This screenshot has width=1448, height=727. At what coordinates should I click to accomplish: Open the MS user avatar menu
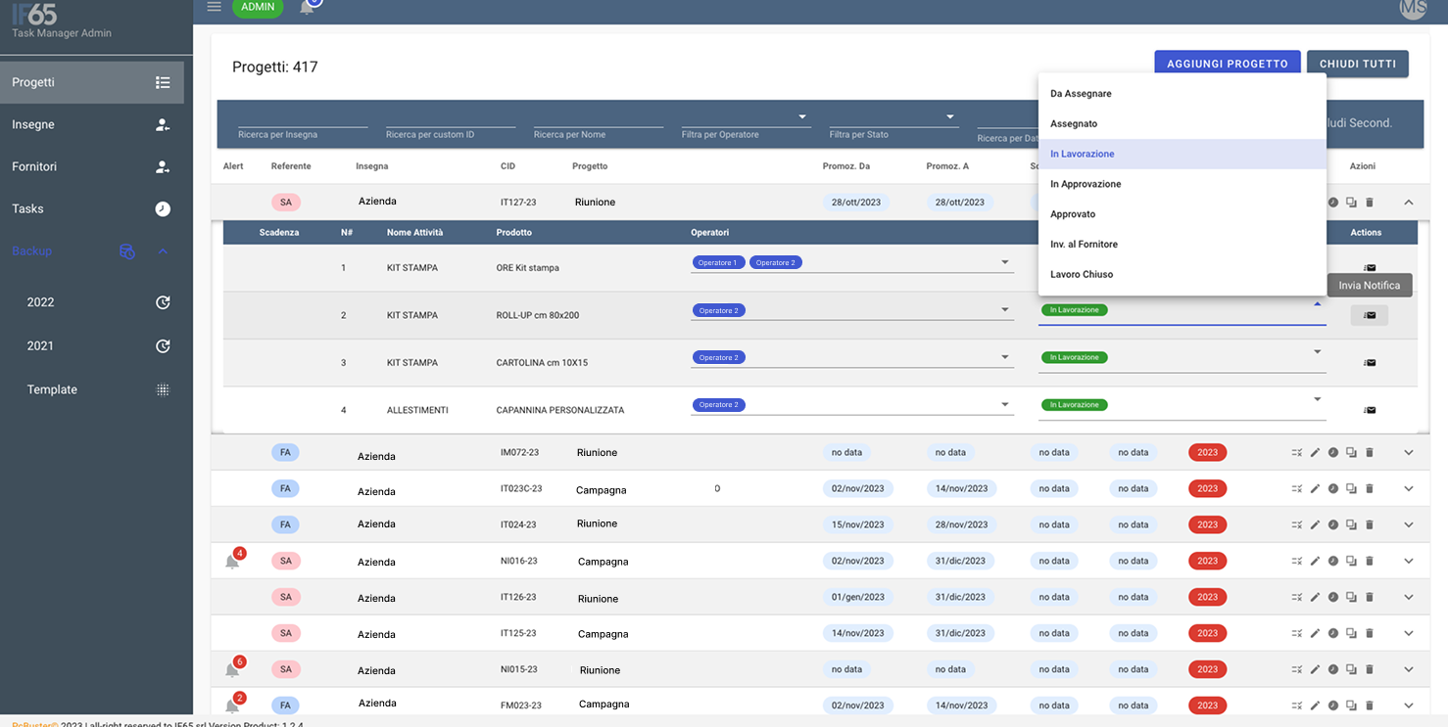click(x=1413, y=8)
